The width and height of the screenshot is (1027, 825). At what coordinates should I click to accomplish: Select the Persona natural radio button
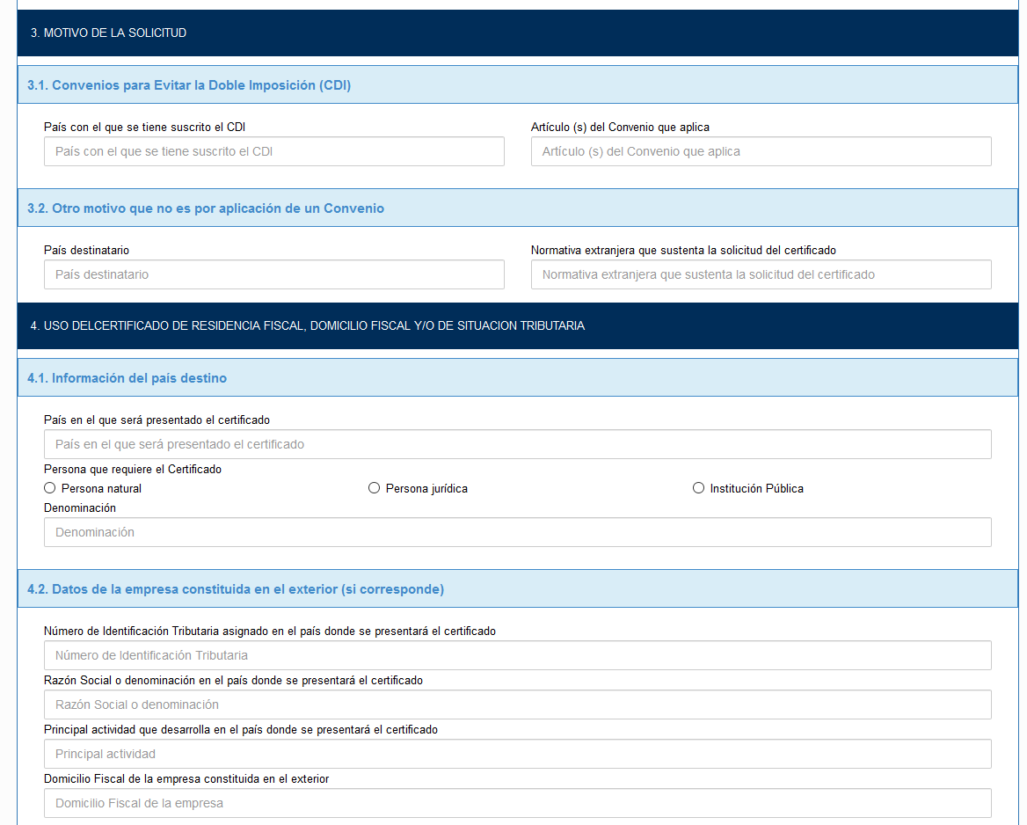pyautogui.click(x=50, y=488)
